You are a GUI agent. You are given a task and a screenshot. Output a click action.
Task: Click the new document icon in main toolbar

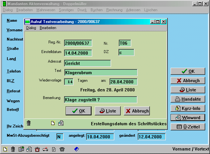coord(5,149)
